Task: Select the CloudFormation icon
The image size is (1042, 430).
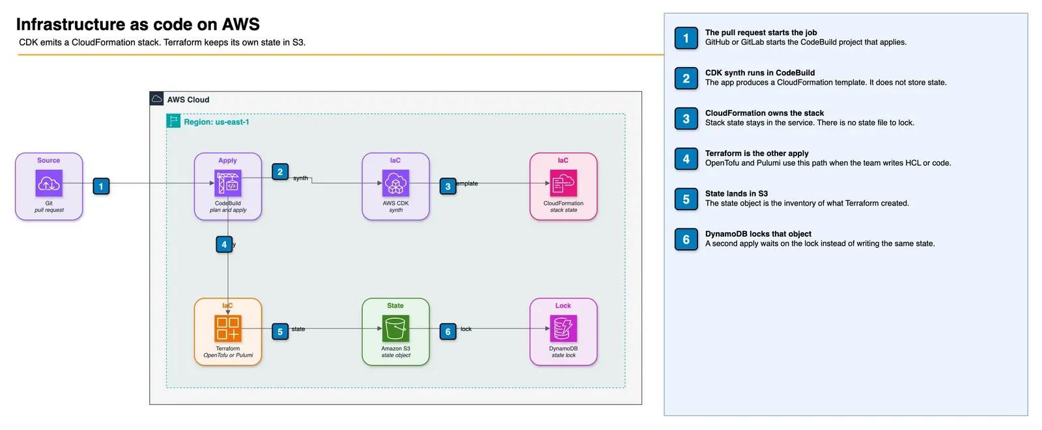Action: click(563, 183)
